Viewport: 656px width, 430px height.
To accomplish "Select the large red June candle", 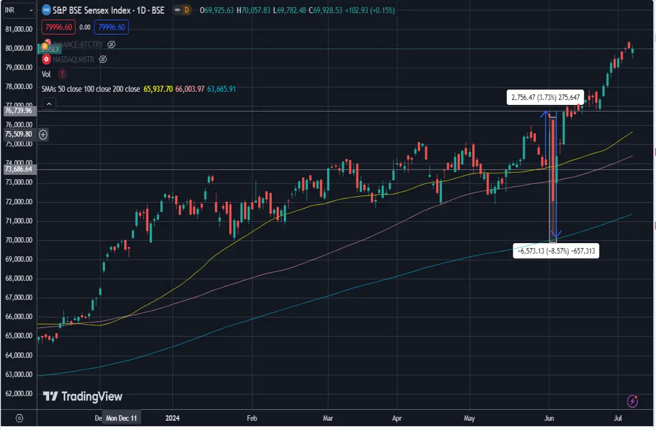I will (x=553, y=160).
